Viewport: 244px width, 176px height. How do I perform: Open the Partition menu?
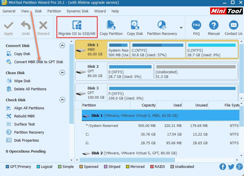[x=54, y=11]
